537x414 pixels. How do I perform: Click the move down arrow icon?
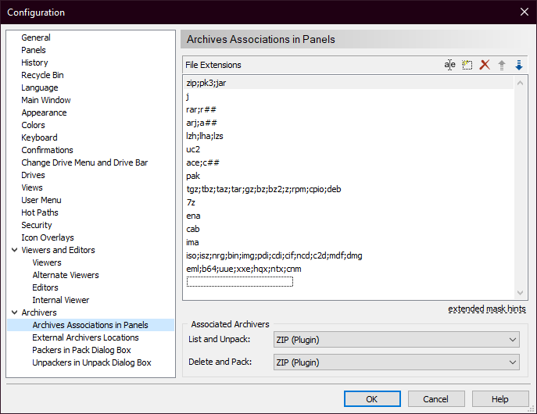(x=519, y=65)
